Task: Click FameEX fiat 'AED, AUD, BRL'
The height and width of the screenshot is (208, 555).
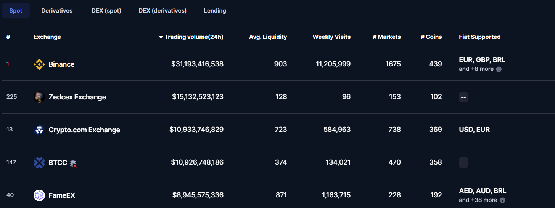Action: [x=483, y=191]
